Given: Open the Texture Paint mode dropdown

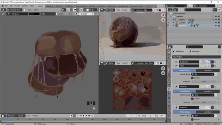Looking at the screenshot, I should [x=15, y=10].
